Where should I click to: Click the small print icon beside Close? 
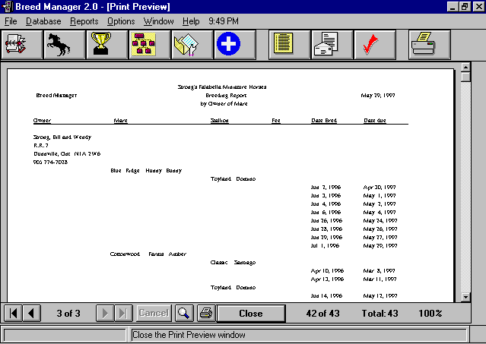205,313
